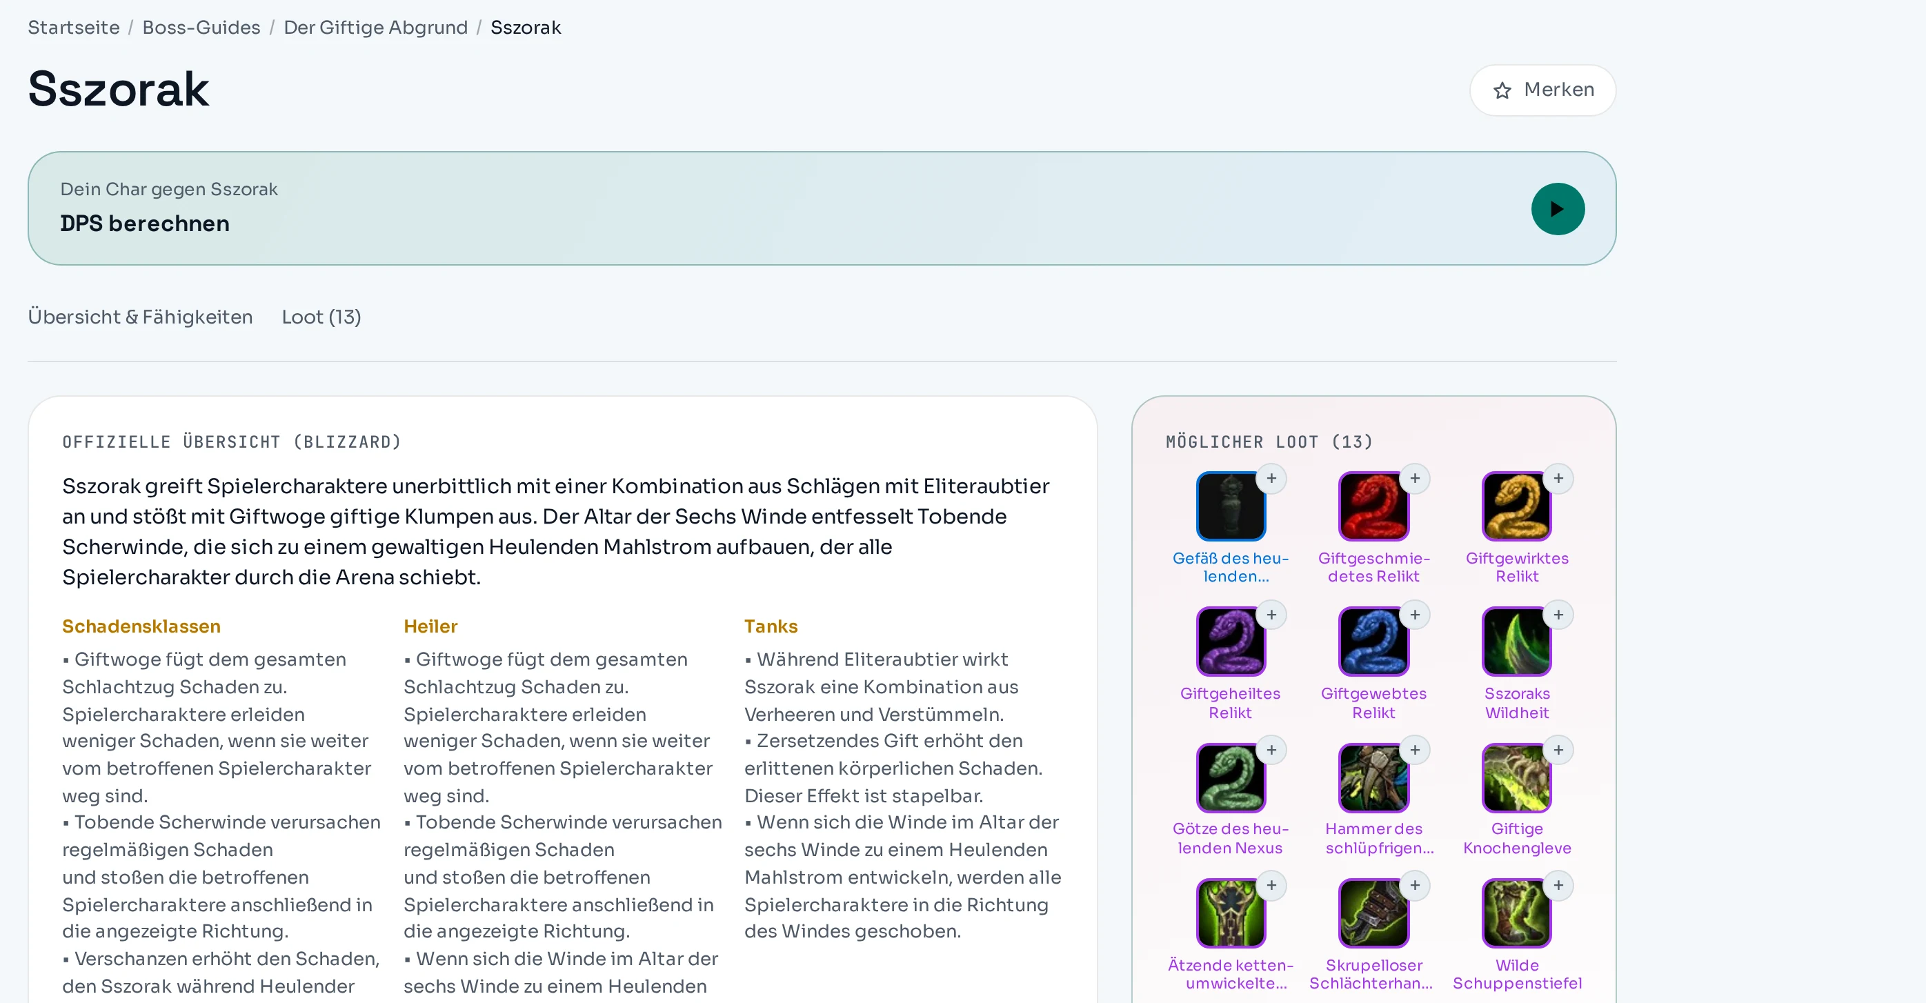Click the Sszorak breadcrumb entry
Image resolution: width=1926 pixels, height=1003 pixels.
(x=525, y=28)
